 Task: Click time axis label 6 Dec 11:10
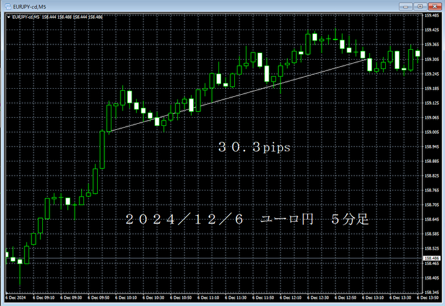coord(209,297)
